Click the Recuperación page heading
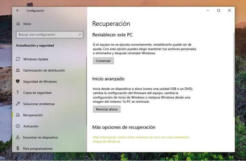 coord(111,24)
